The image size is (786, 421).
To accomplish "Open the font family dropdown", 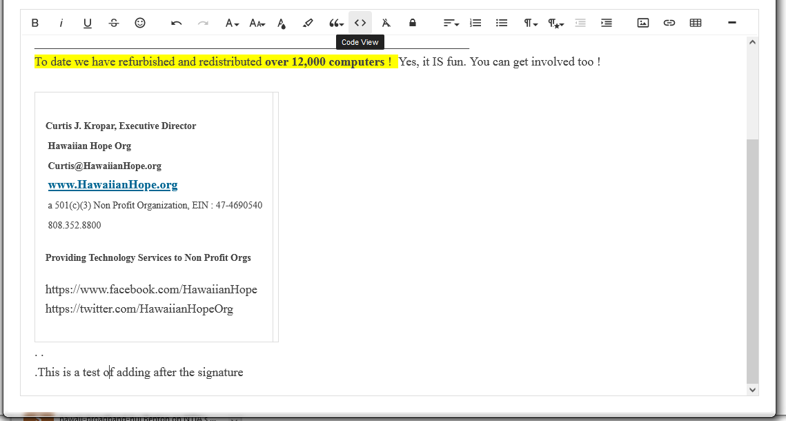I will point(232,23).
